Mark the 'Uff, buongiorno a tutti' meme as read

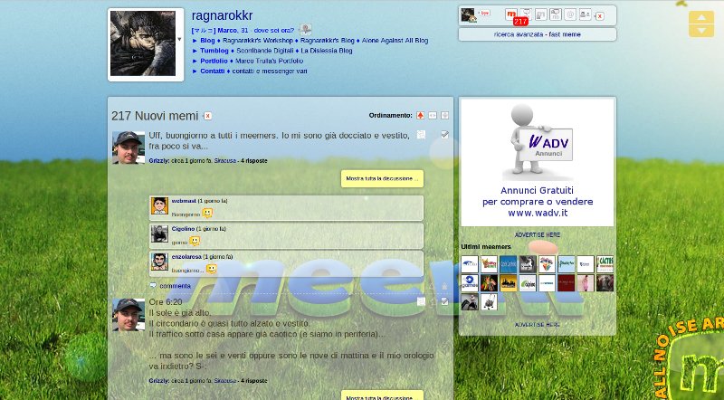[444, 135]
